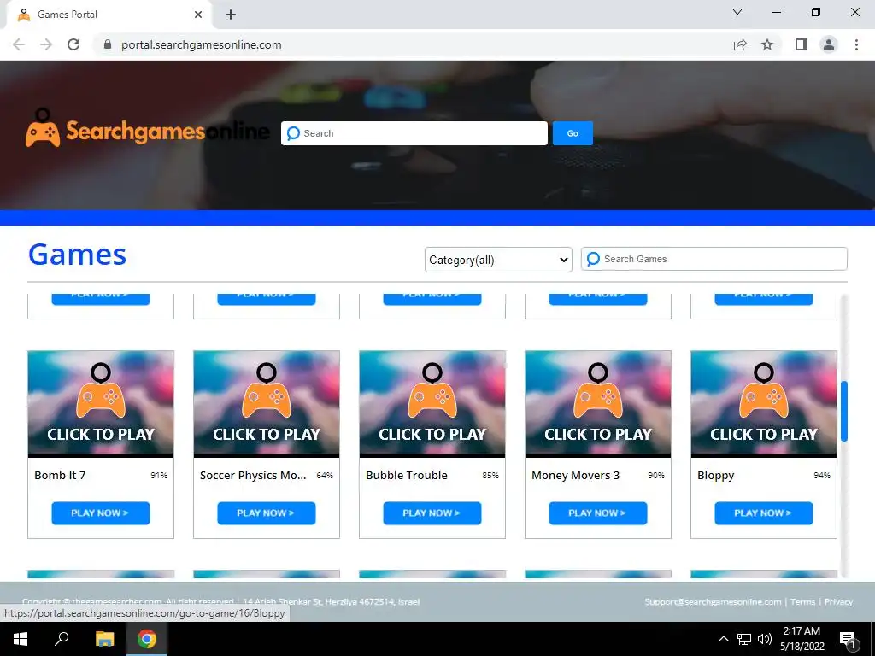The image size is (875, 656).
Task: Click the Searchgamesonline logo
Action: coord(148,130)
